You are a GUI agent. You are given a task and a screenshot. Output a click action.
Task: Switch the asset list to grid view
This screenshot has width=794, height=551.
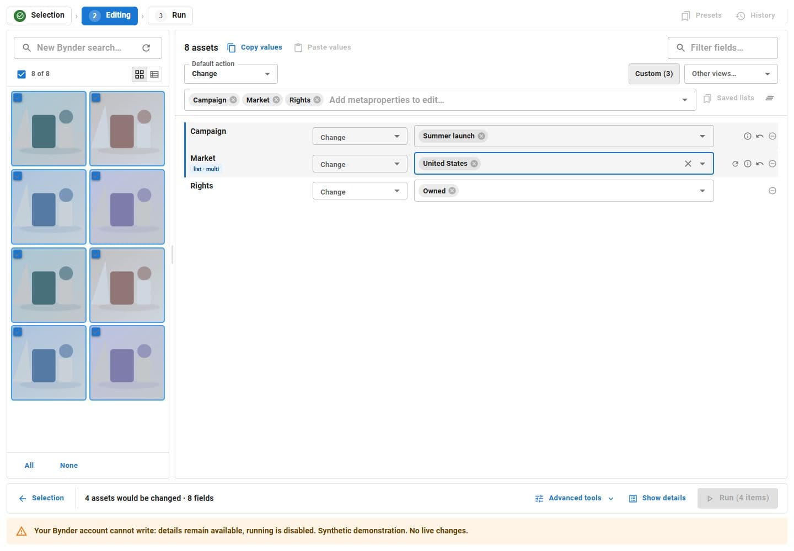(x=140, y=74)
